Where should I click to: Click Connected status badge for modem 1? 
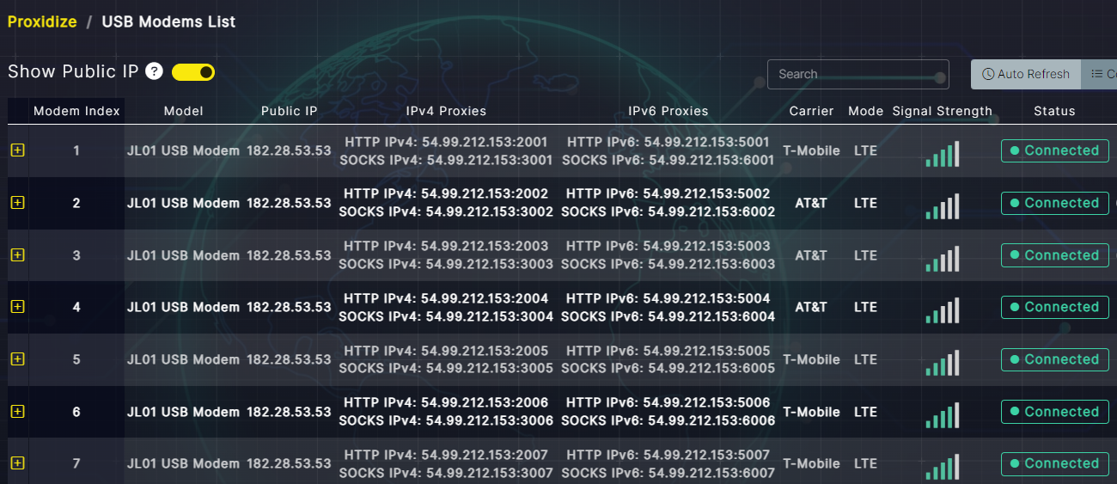tap(1054, 150)
